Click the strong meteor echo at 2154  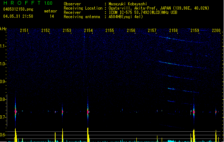[88, 112]
